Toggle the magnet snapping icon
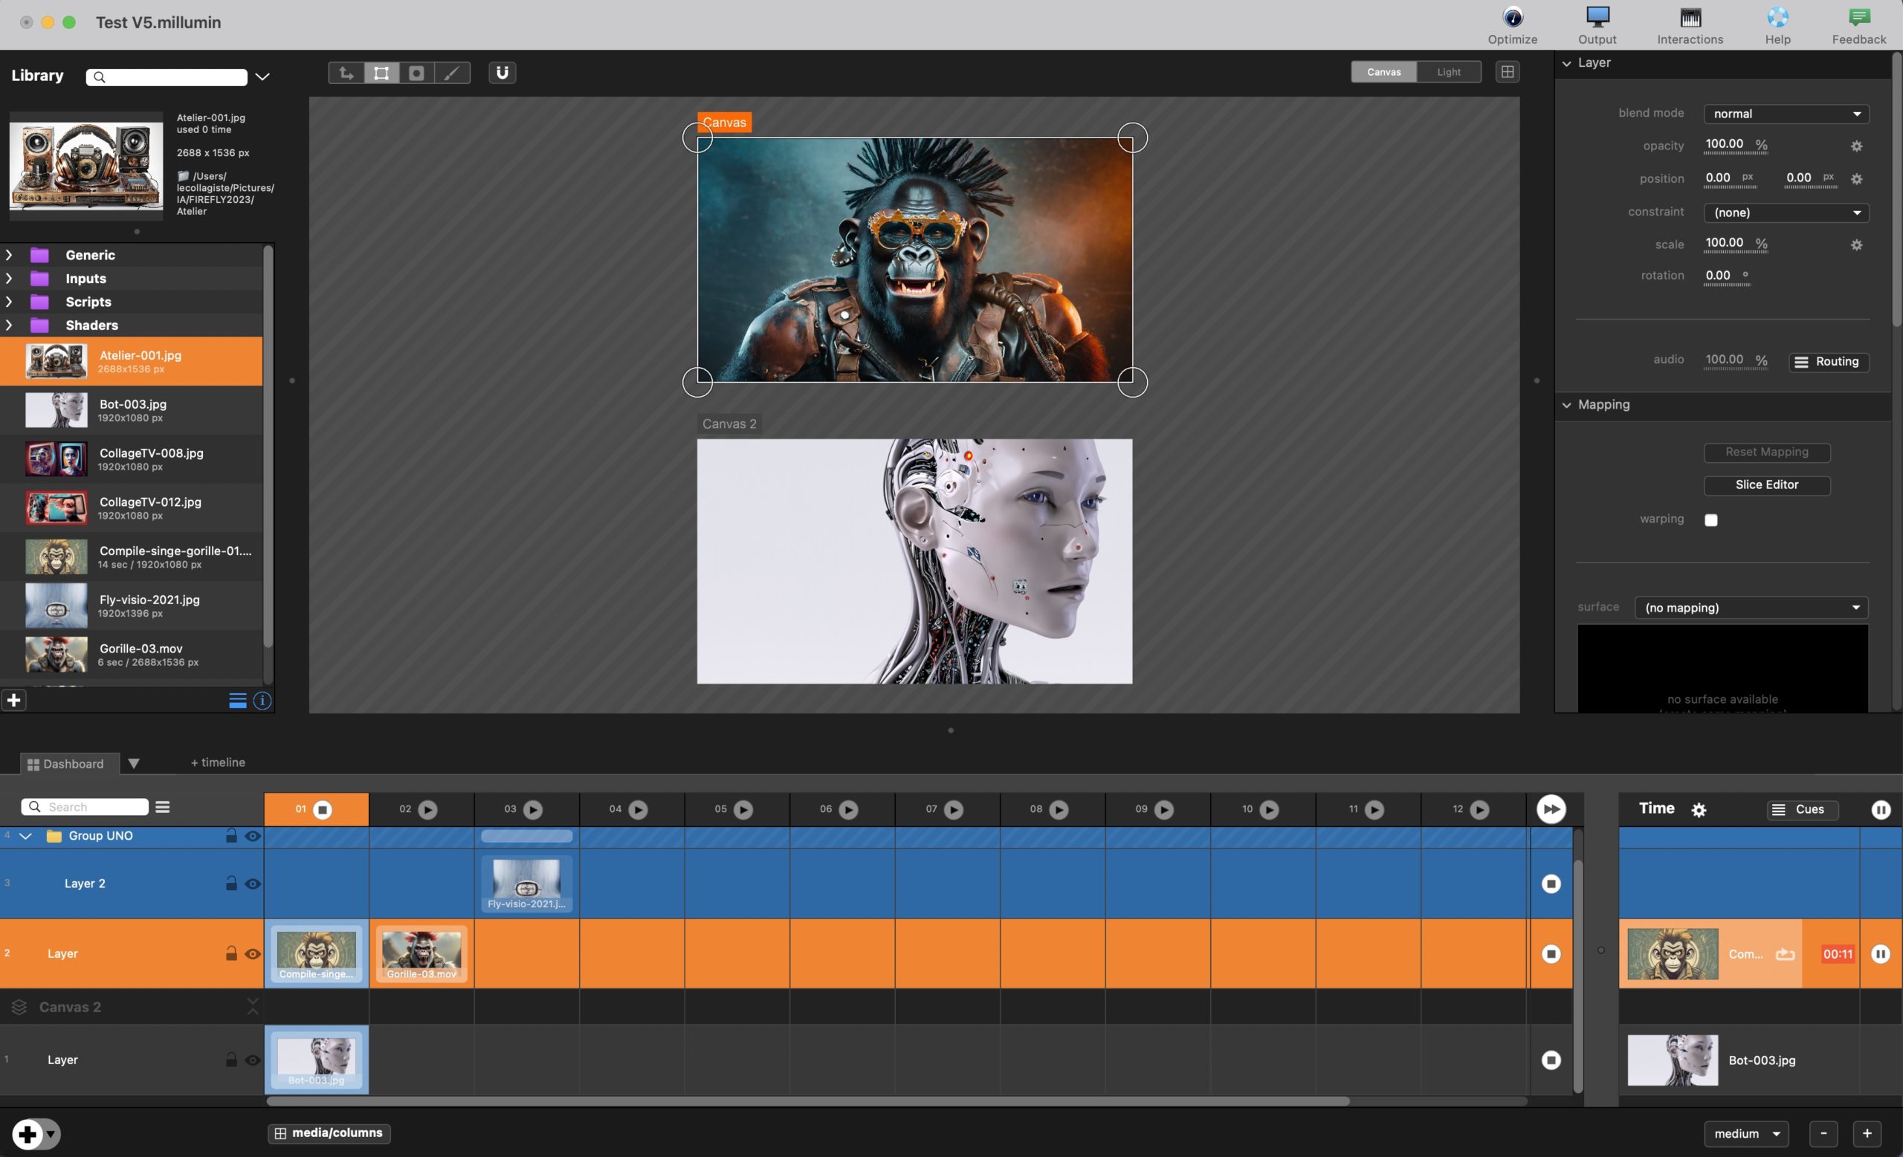1903x1157 pixels. click(x=502, y=73)
